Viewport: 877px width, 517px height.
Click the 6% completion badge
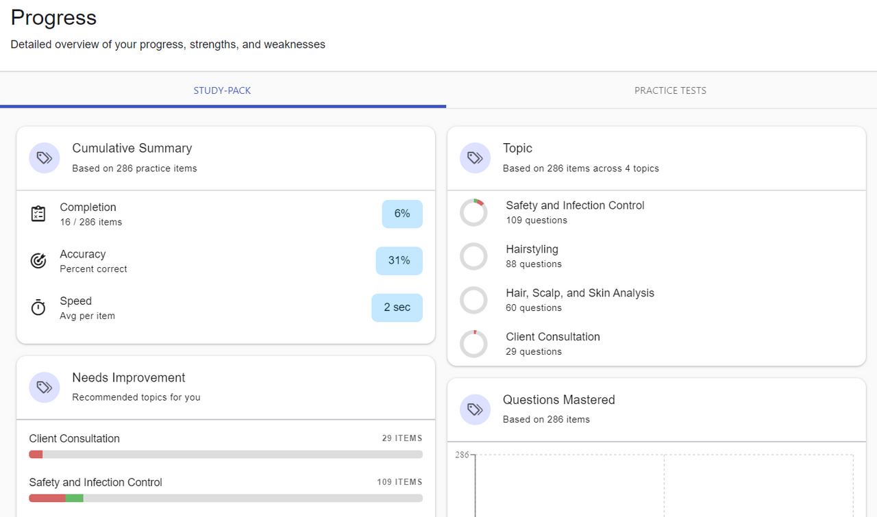click(402, 214)
